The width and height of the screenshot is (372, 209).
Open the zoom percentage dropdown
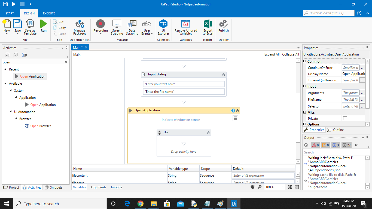[x=282, y=187]
